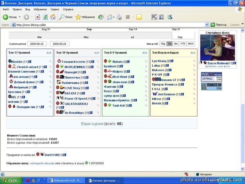The width and height of the screenshot is (245, 184).
Task: Open the Сервис menu
Action: [55, 9]
